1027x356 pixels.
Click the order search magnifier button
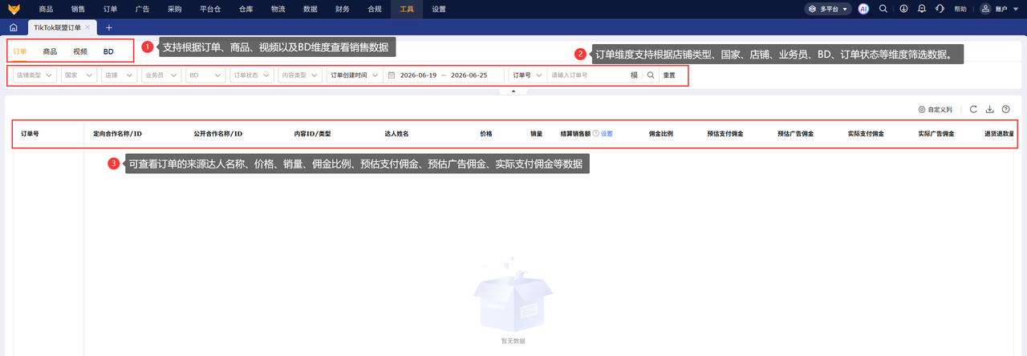651,75
